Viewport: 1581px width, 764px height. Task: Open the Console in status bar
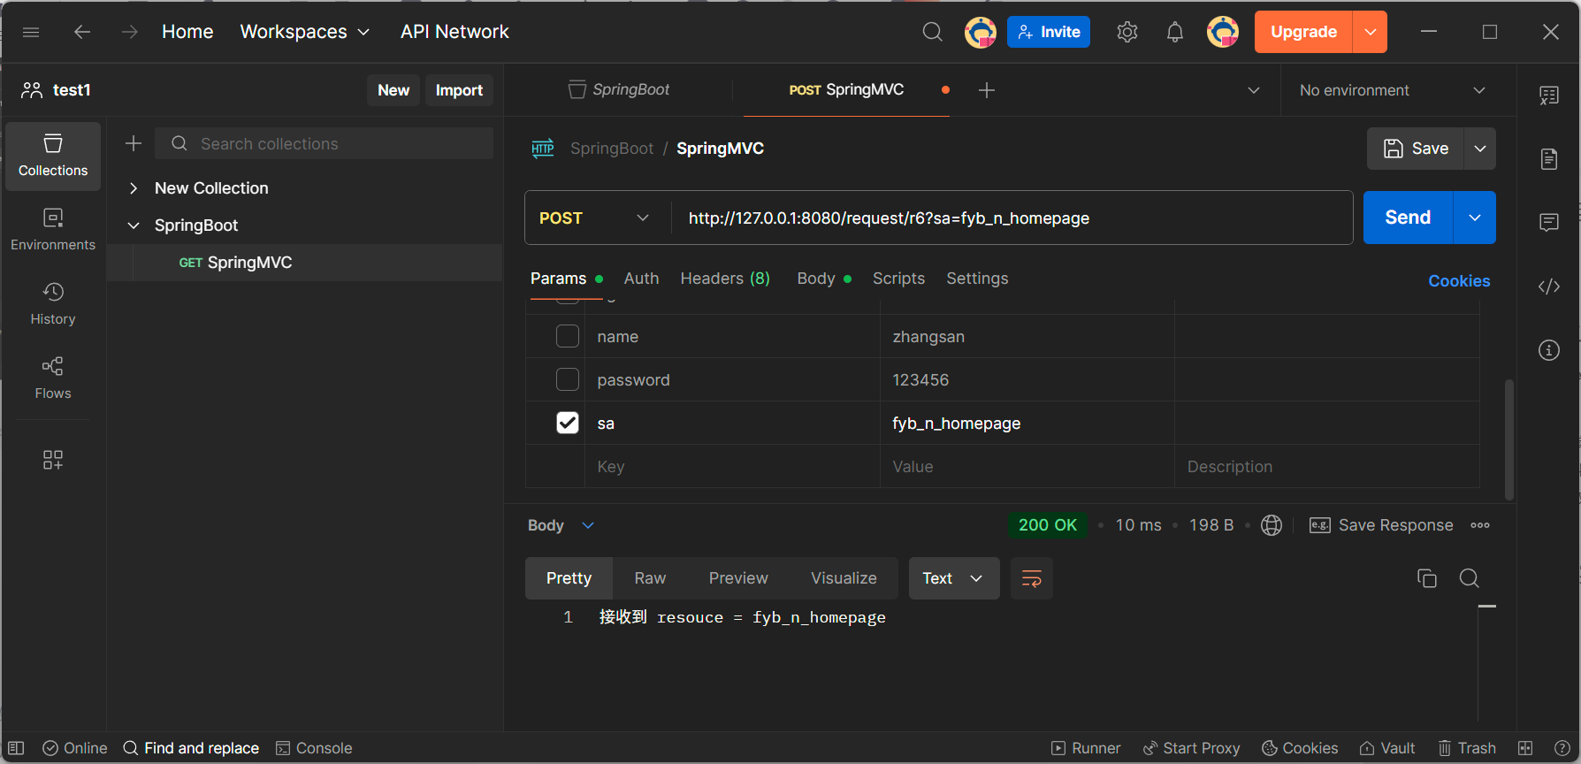(314, 748)
